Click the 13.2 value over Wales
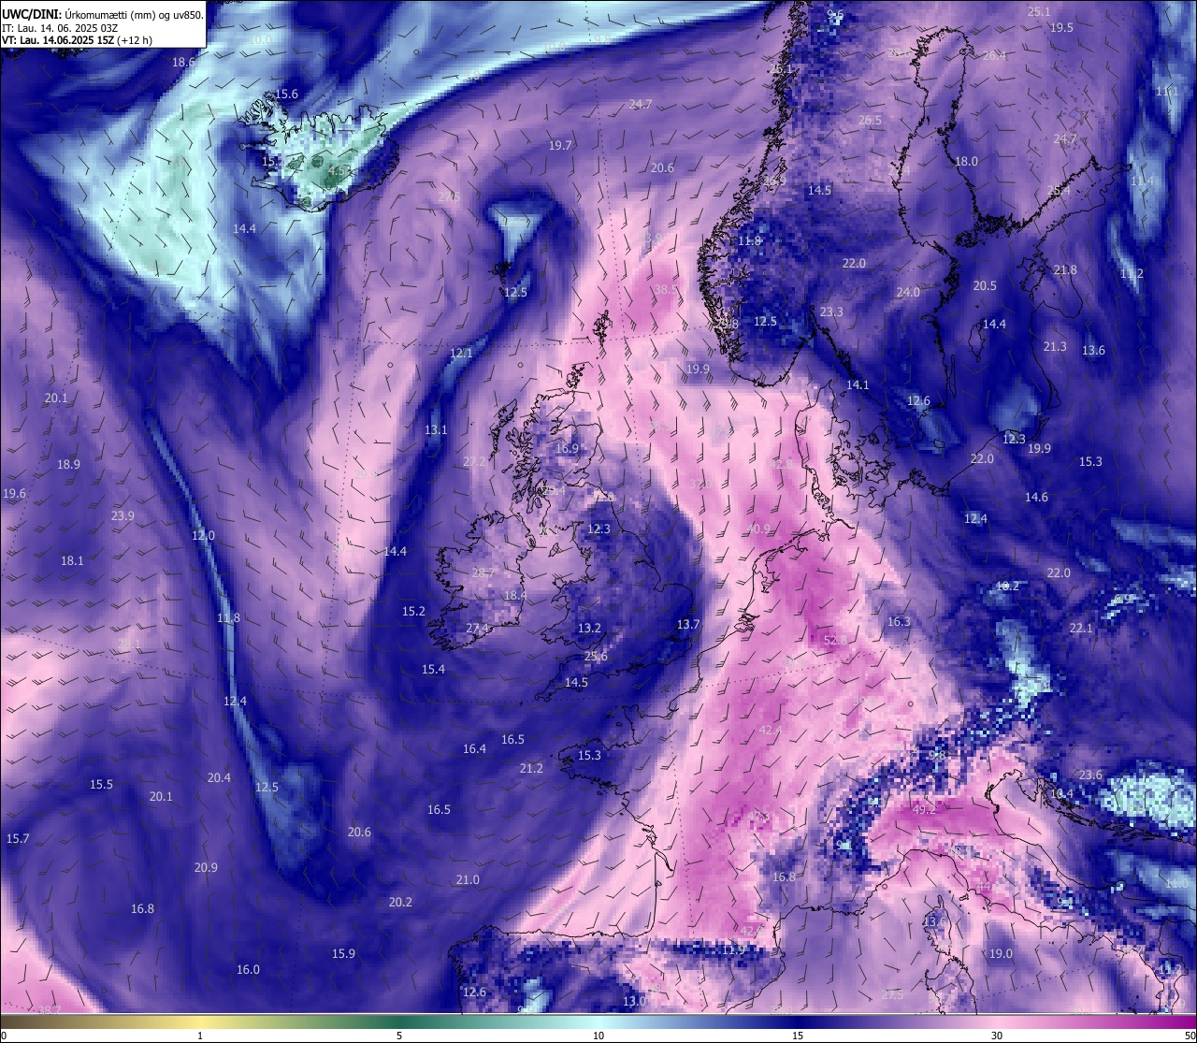Screen dimensions: 1197x1043 click(x=589, y=629)
